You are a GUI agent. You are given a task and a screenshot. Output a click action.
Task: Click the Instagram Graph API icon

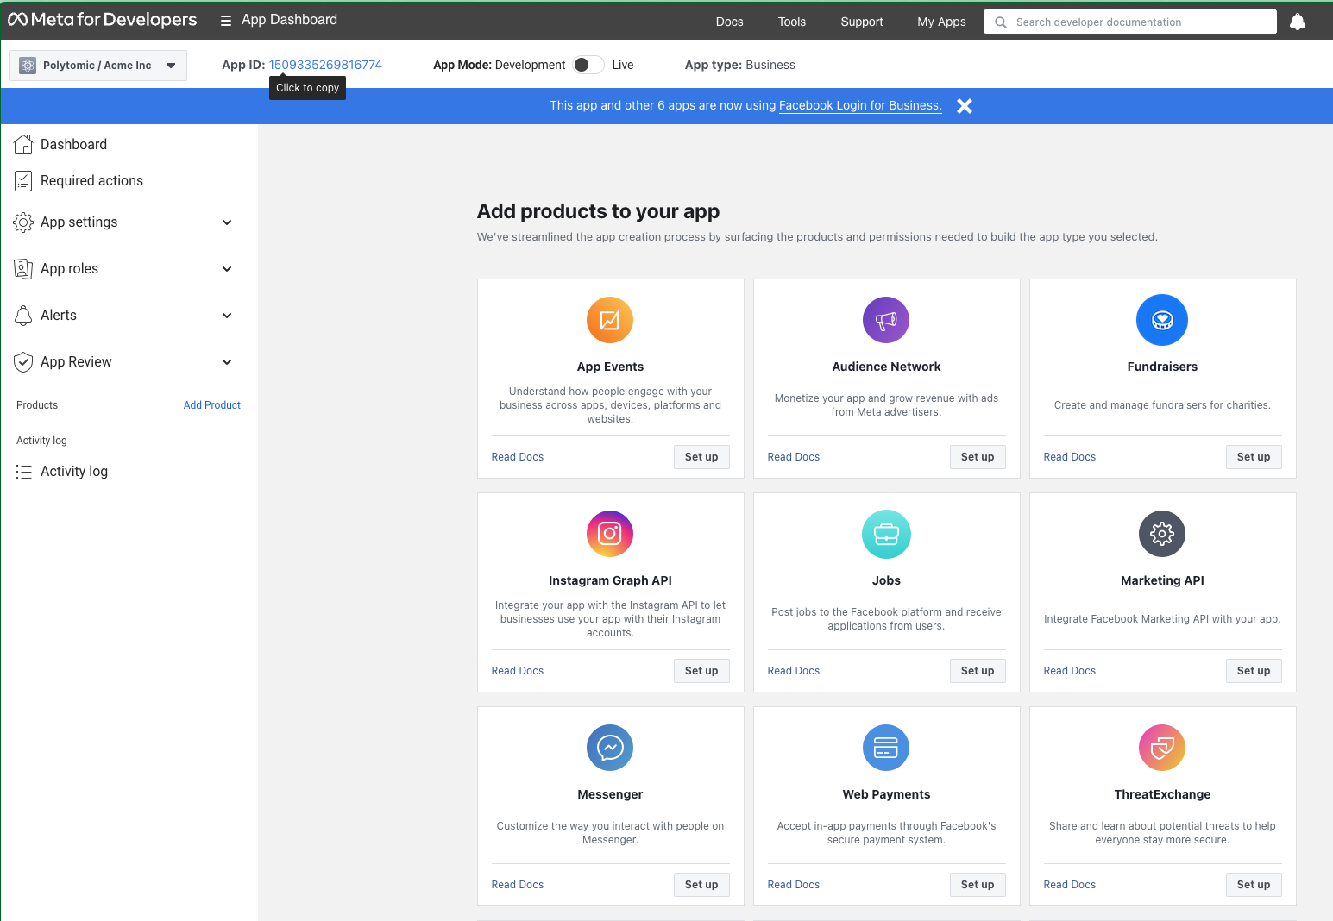[610, 534]
